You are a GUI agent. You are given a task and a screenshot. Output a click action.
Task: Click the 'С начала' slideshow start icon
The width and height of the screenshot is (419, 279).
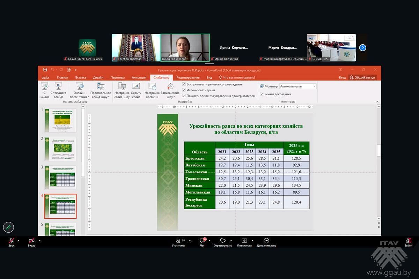click(x=44, y=86)
